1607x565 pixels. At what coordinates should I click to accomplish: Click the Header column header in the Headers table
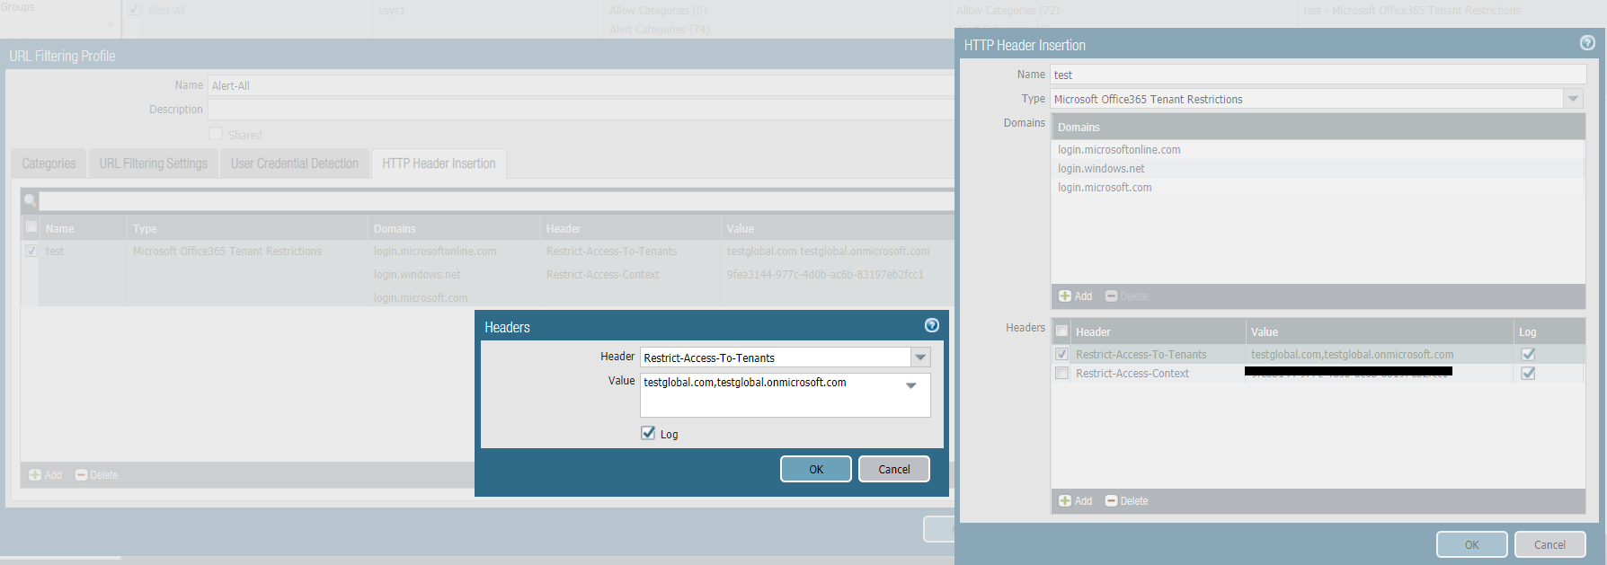tap(1159, 331)
